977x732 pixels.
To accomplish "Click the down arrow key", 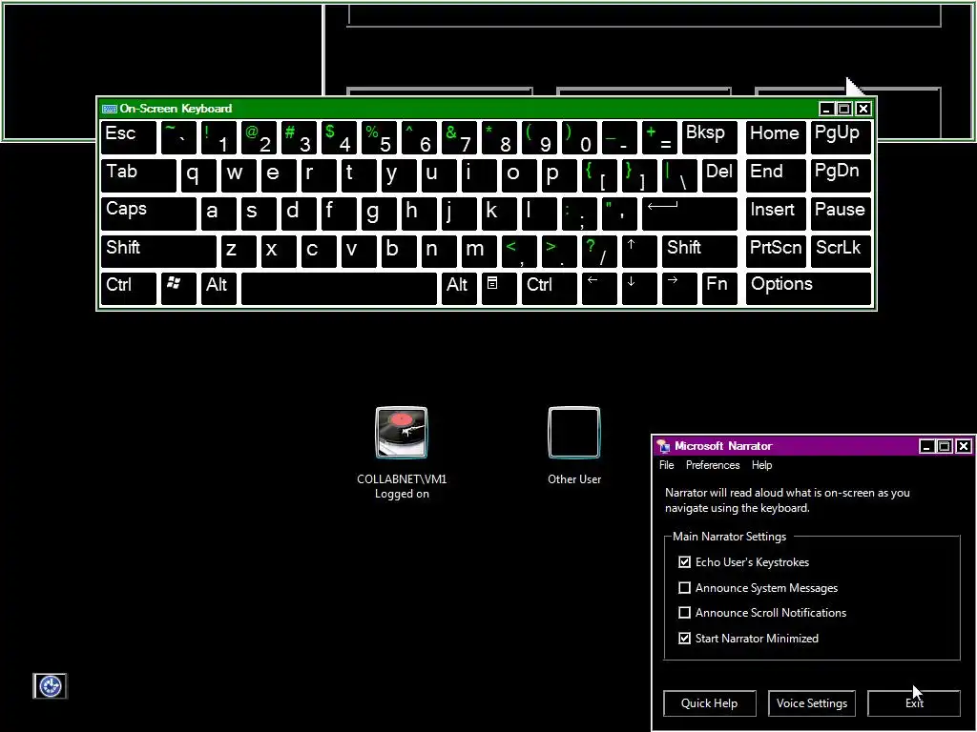I will (x=639, y=289).
